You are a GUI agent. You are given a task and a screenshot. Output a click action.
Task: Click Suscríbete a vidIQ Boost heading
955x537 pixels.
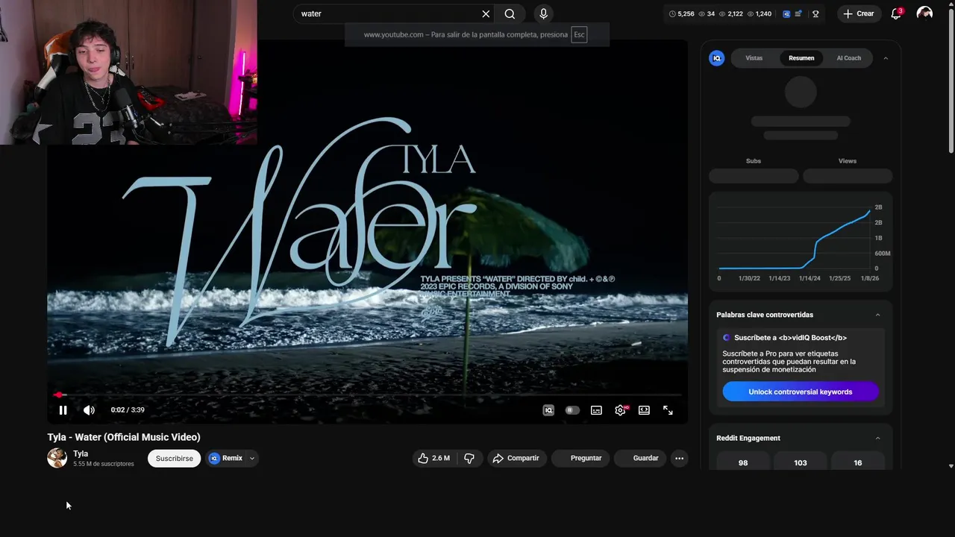pos(790,338)
